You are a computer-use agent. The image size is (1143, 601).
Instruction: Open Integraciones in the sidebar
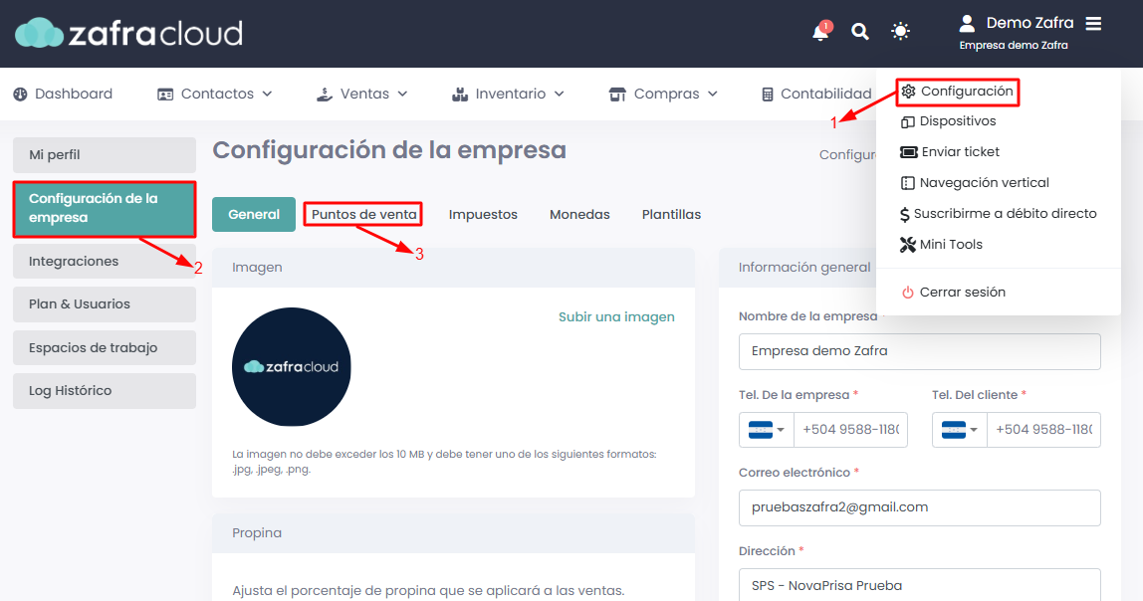tap(105, 262)
